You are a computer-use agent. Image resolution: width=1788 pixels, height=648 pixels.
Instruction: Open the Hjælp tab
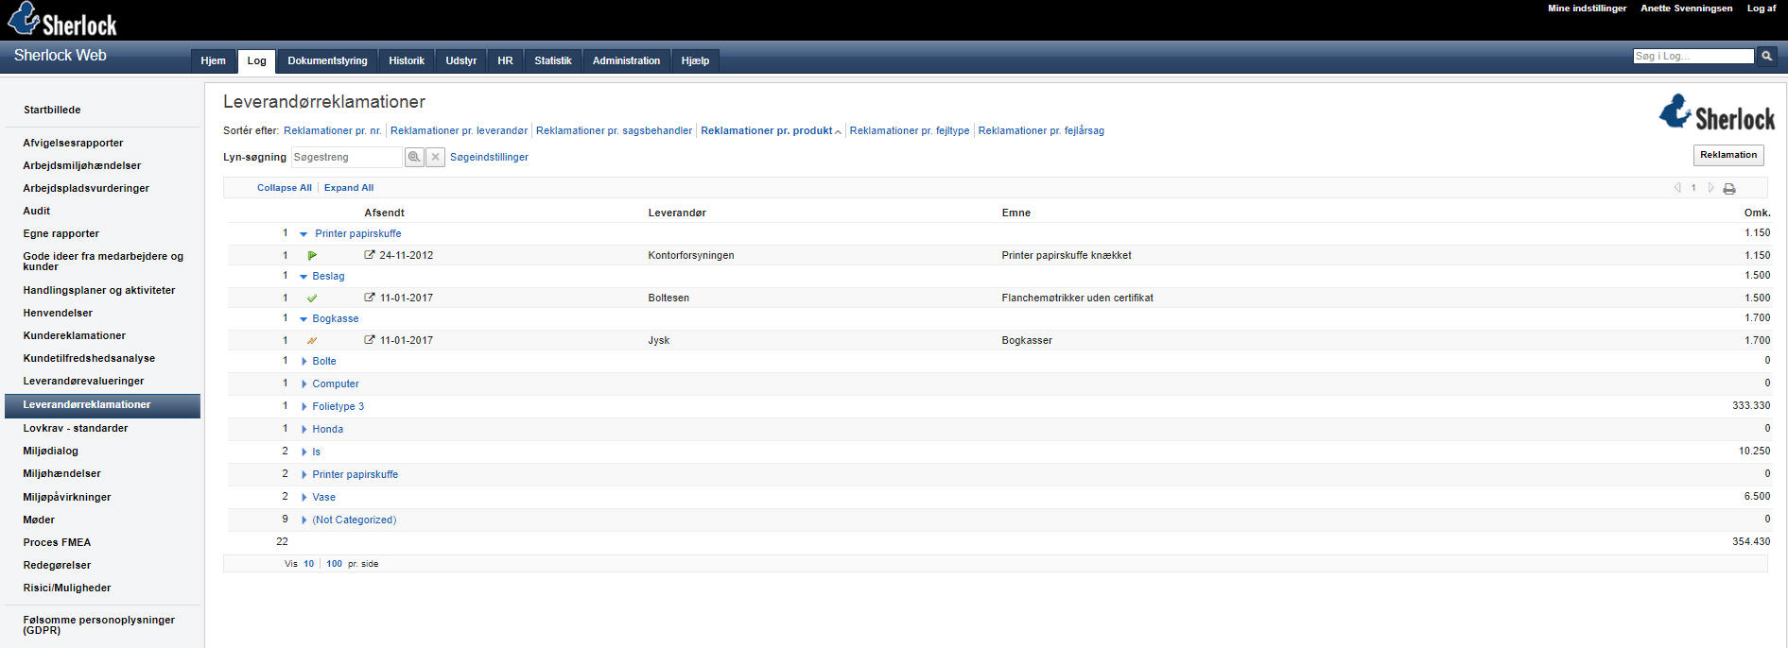[695, 60]
